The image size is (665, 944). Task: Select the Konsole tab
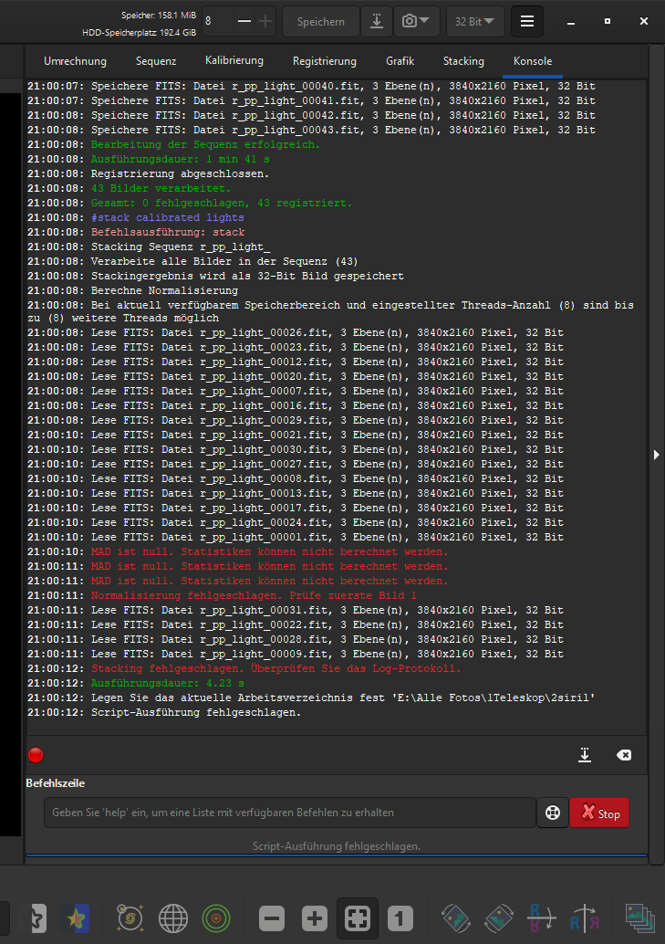click(533, 61)
